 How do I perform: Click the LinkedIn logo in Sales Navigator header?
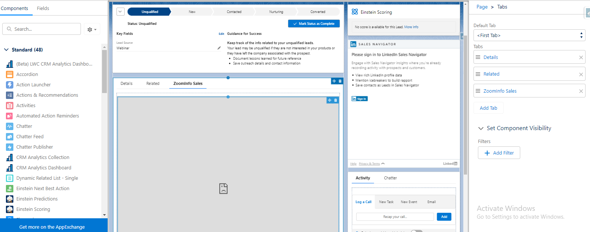pos(353,44)
